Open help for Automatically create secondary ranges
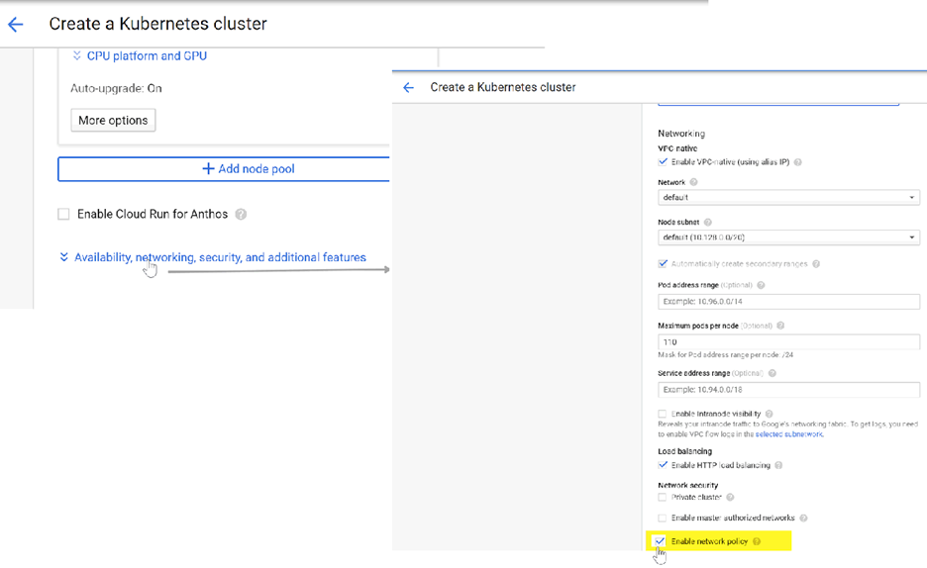 pos(816,264)
